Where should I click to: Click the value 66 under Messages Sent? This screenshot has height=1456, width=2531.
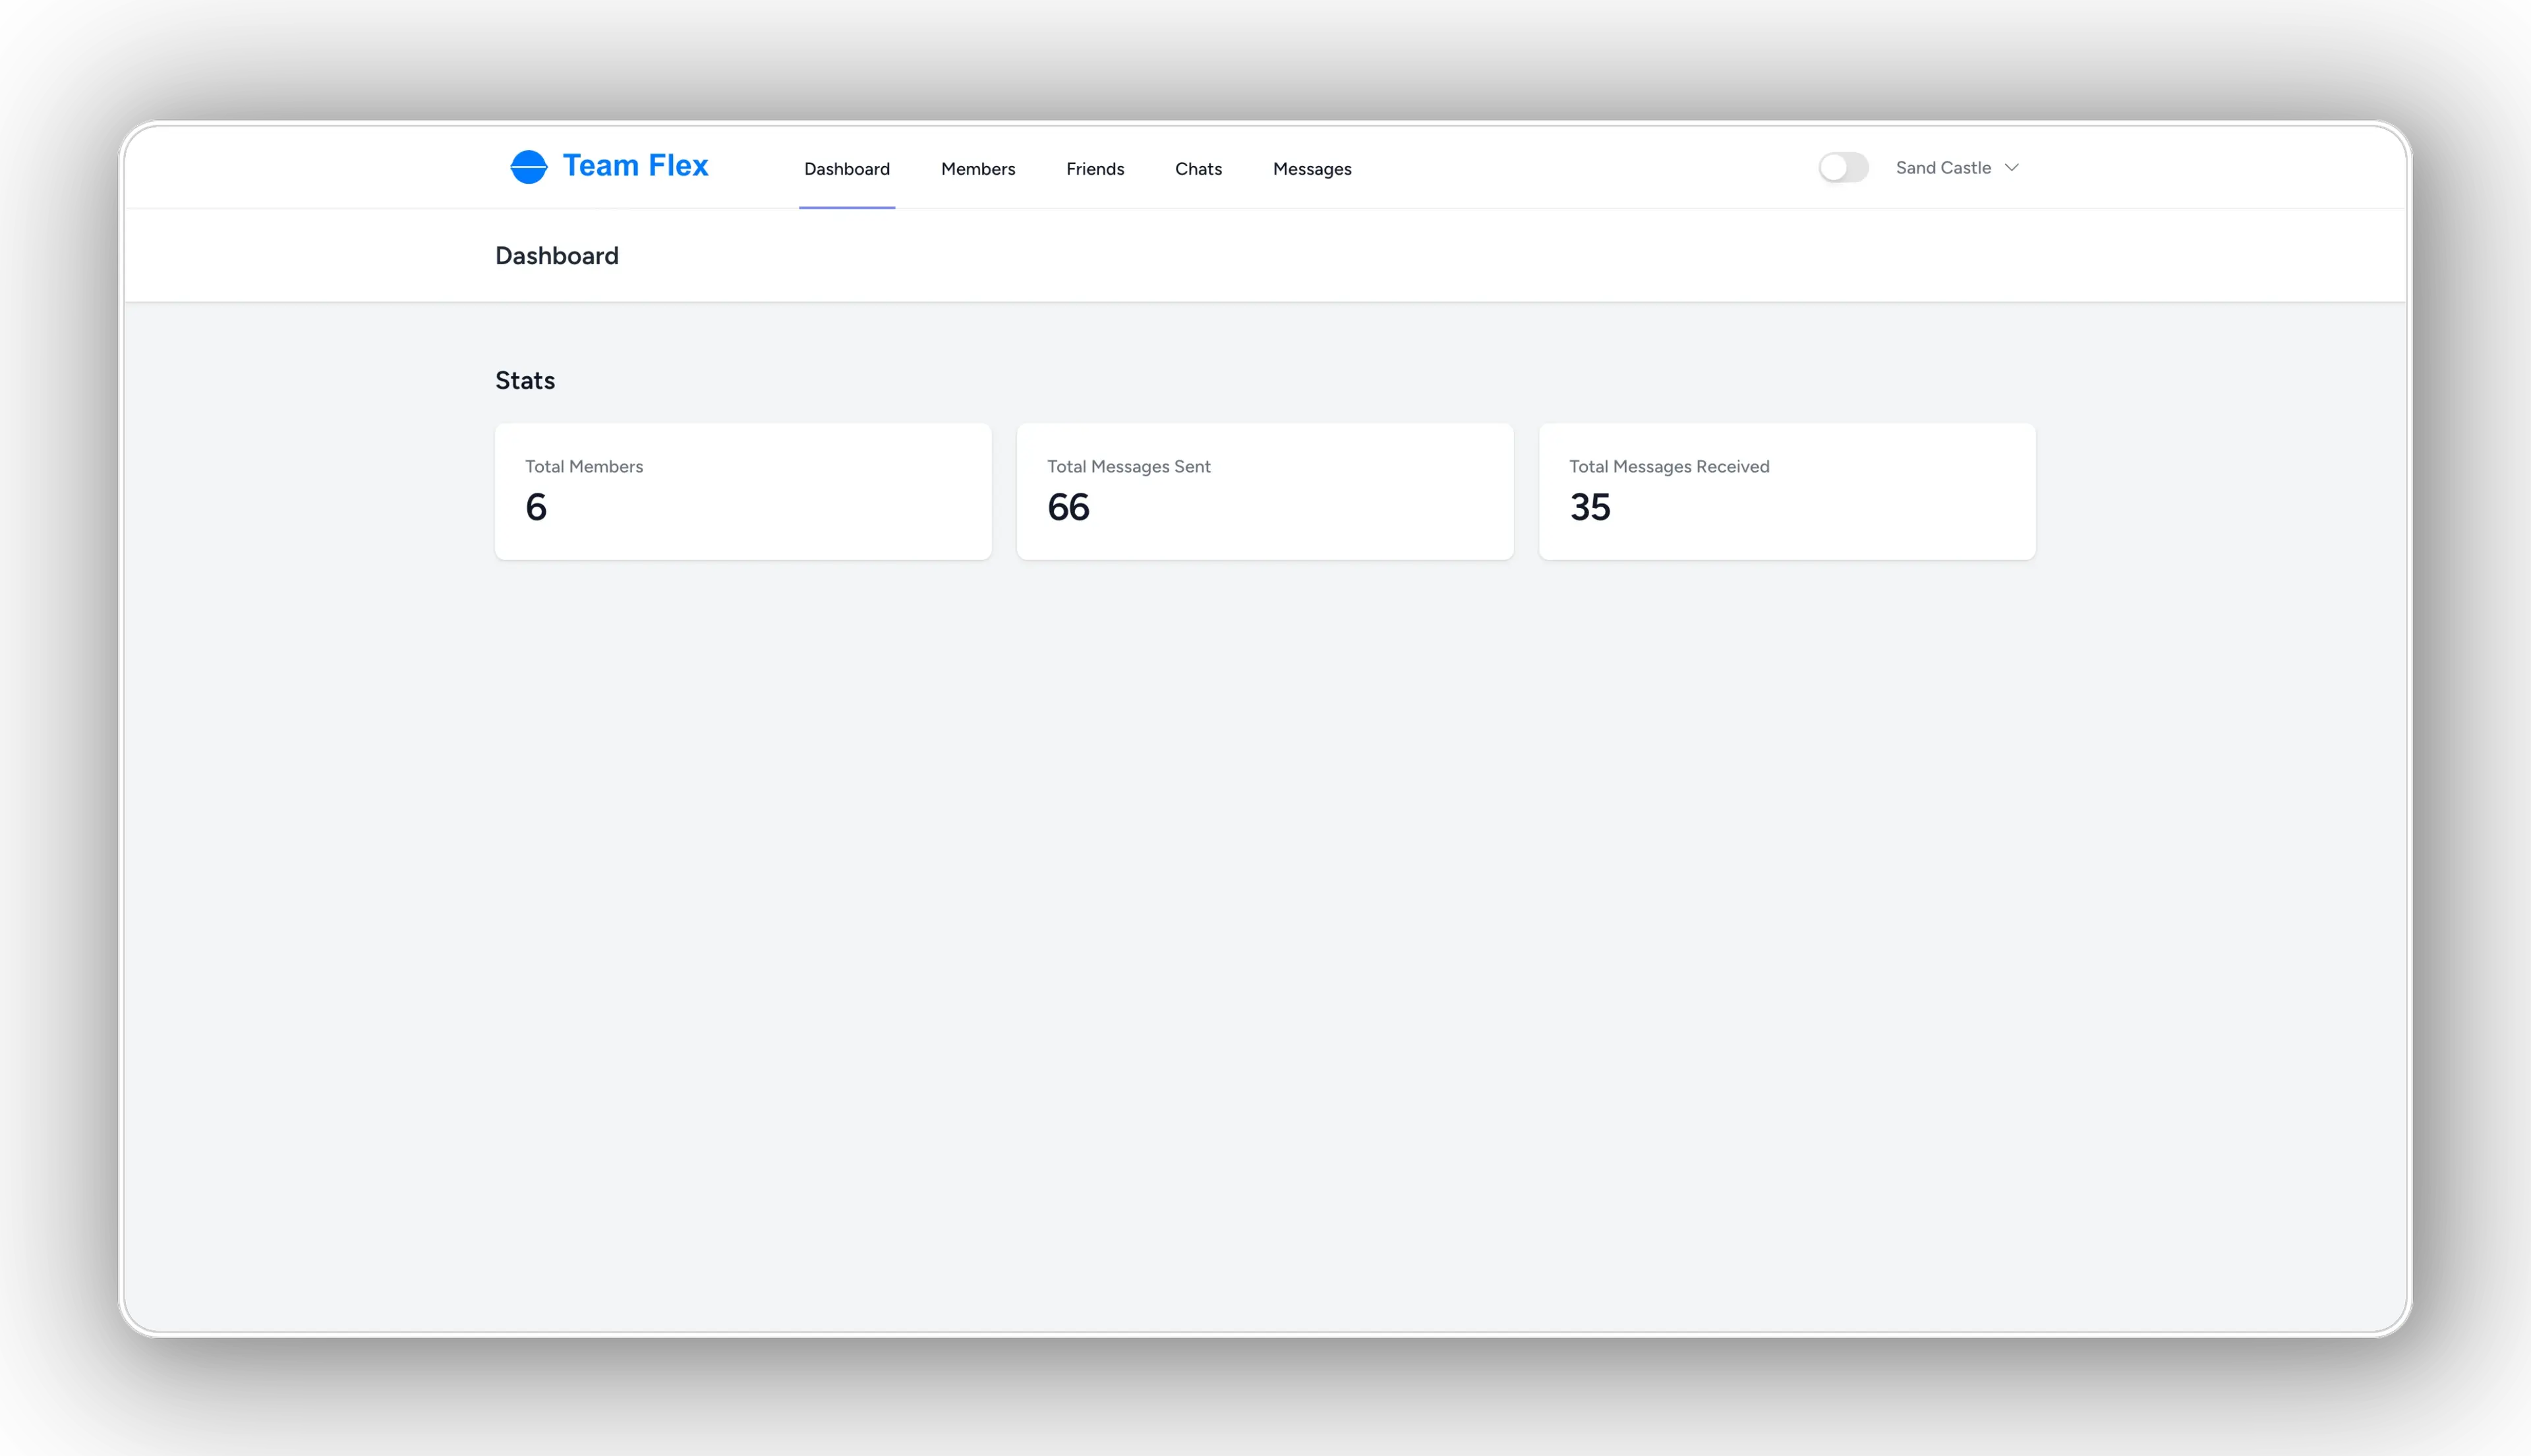click(1067, 508)
